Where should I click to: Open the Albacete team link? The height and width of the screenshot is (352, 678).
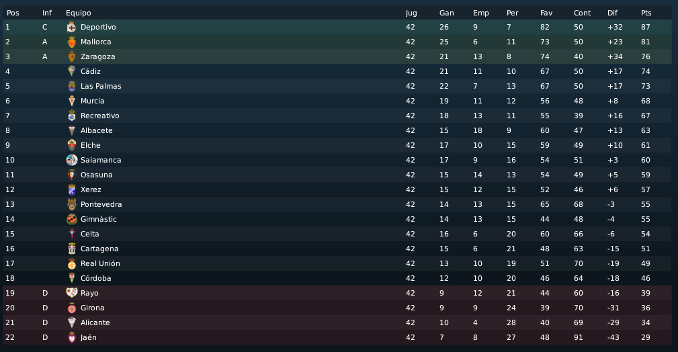[96, 130]
